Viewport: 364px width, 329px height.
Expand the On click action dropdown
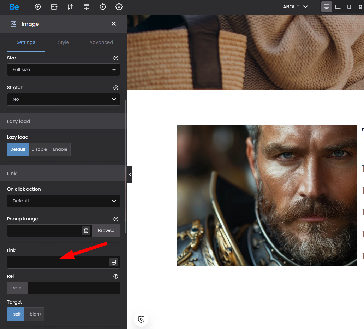[x=64, y=201]
